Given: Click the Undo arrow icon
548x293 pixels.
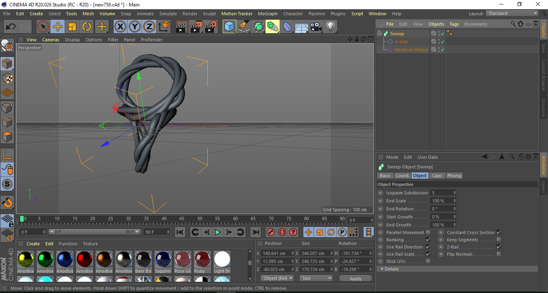Looking at the screenshot, I should [11, 27].
